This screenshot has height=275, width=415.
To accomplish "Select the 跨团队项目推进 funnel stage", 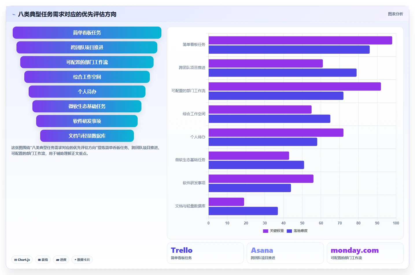I will point(87,47).
